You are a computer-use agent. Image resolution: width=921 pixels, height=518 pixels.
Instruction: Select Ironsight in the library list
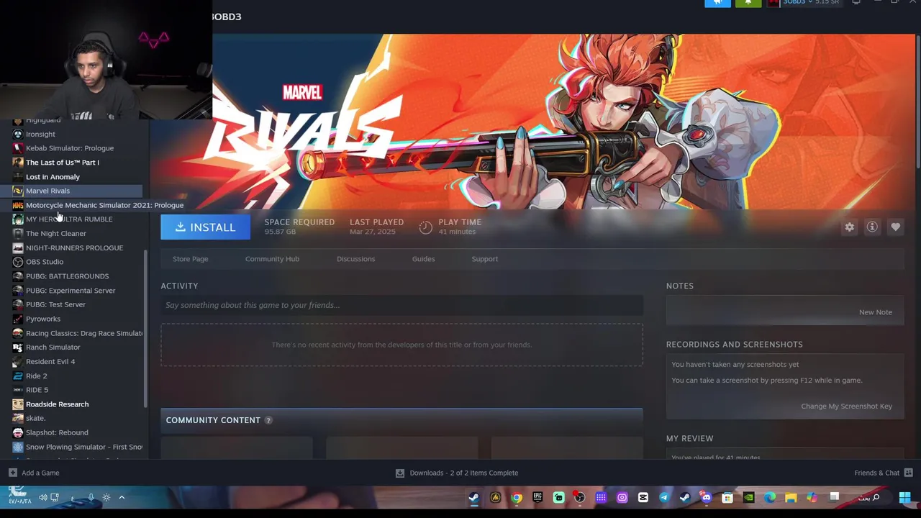coord(40,134)
